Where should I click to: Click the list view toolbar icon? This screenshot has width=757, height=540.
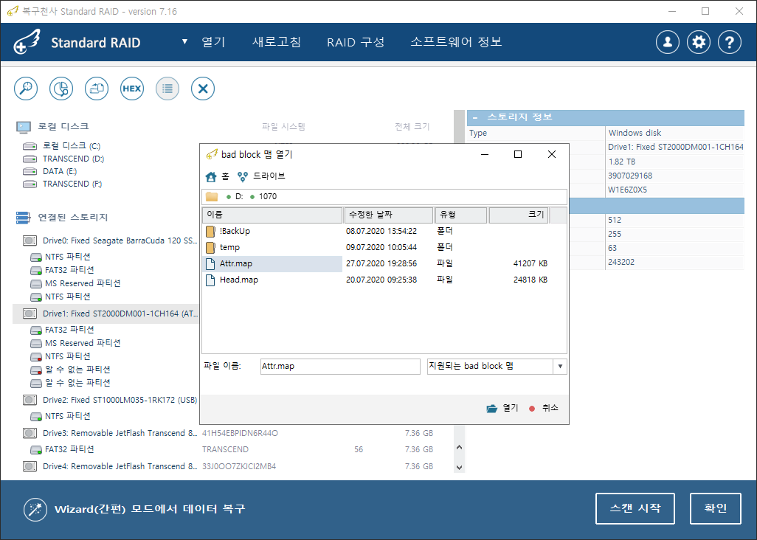tap(167, 89)
